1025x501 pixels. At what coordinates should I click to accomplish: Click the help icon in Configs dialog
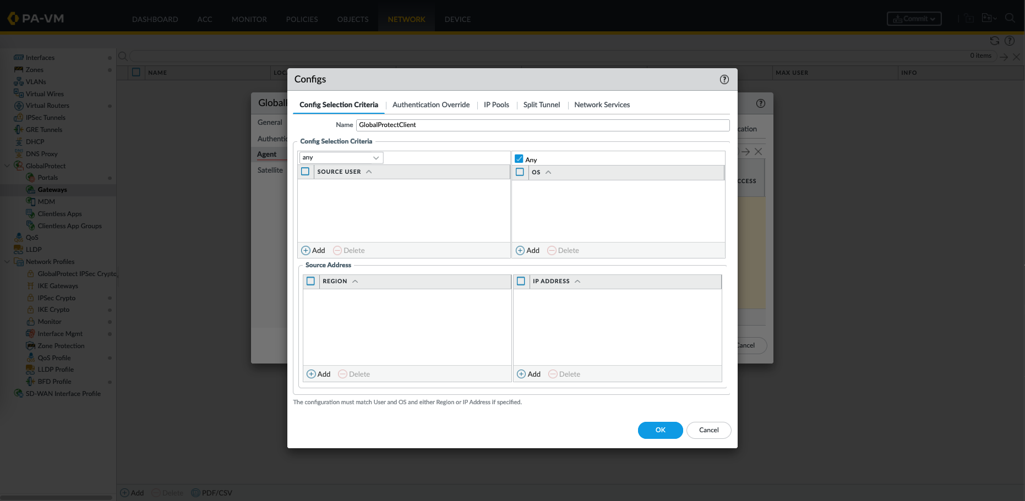(x=724, y=79)
